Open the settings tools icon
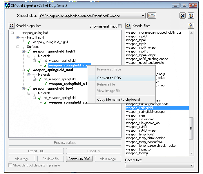This screenshot has height=174, width=203. point(182,16)
